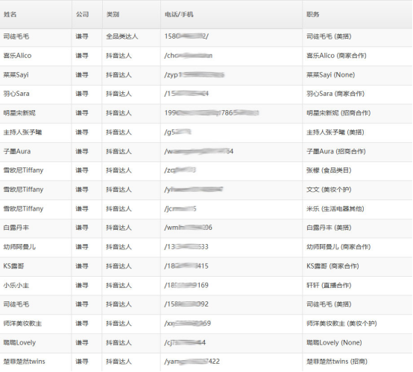Screen dimensions: 413x372
Task: Click 小乐小主 in the name column
Action: pyautogui.click(x=16, y=285)
